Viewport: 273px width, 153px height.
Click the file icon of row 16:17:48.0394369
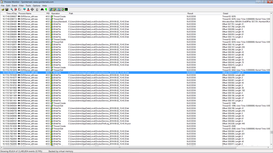(x=52, y=22)
